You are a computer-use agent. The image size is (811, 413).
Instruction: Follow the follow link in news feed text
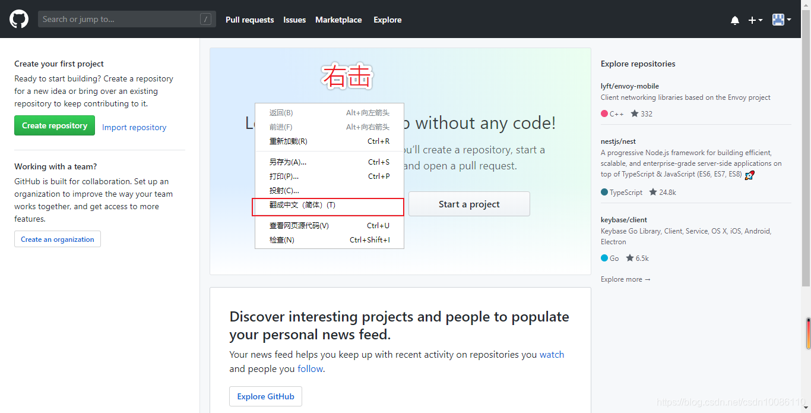point(311,369)
